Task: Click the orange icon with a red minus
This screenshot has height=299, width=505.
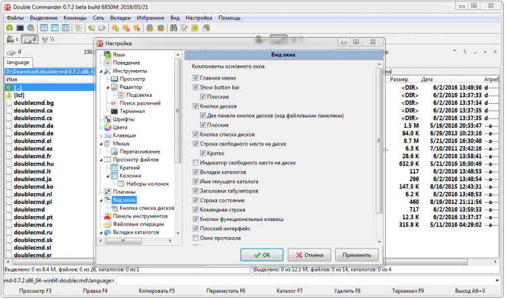Action: 126,28
